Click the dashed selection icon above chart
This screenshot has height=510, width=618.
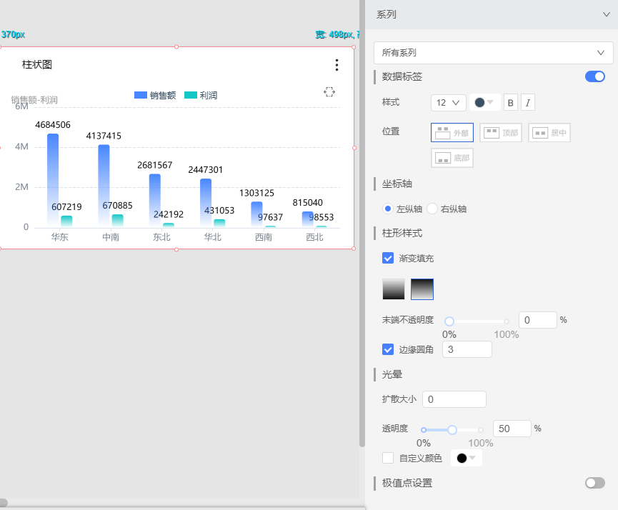click(x=329, y=92)
